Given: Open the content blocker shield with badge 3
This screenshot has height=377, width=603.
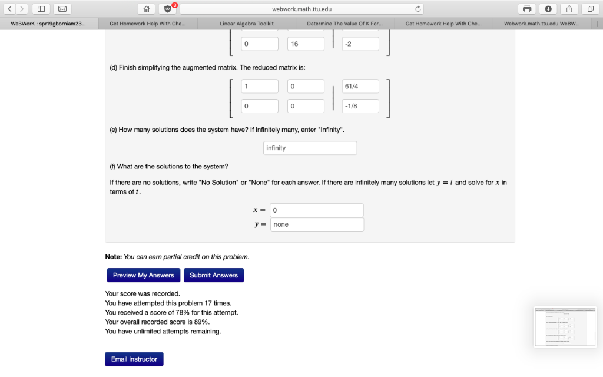Looking at the screenshot, I should (x=167, y=9).
